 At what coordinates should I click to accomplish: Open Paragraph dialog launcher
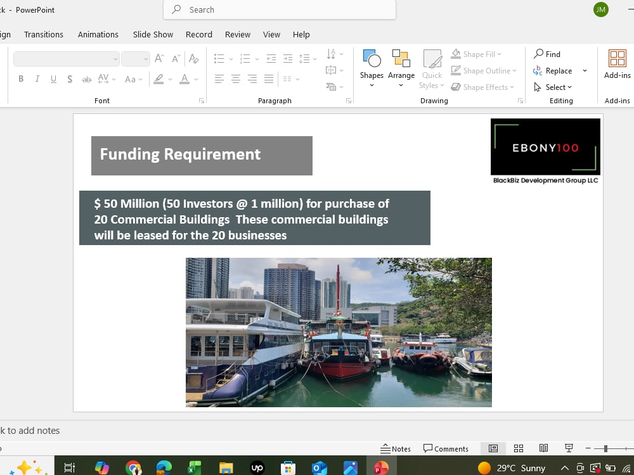point(349,101)
